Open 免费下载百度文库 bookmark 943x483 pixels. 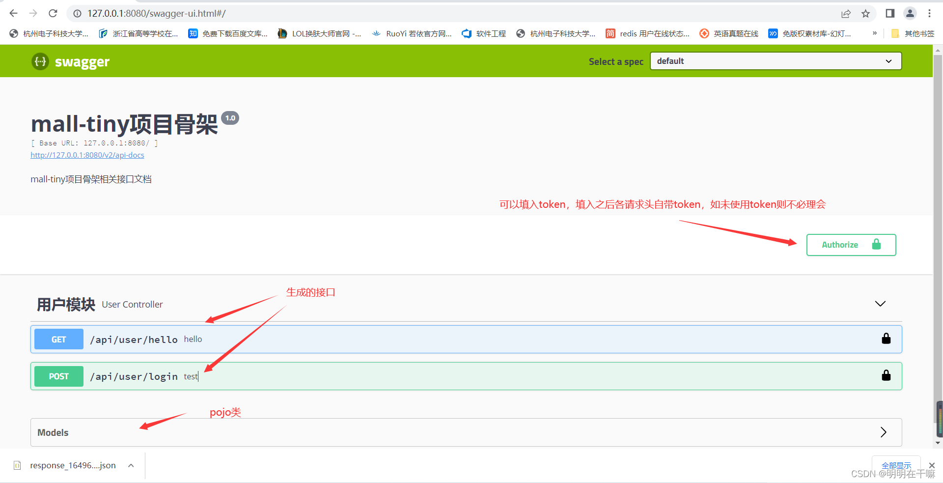pyautogui.click(x=228, y=33)
